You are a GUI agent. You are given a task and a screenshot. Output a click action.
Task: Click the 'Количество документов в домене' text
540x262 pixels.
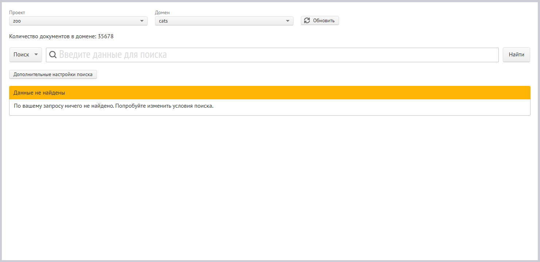point(53,36)
